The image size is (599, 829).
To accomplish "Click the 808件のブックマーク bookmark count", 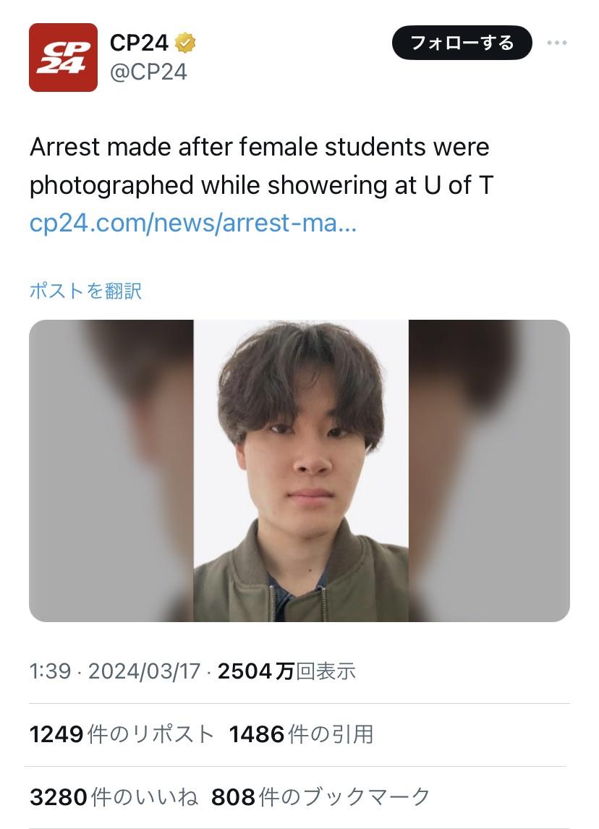I will pyautogui.click(x=320, y=796).
